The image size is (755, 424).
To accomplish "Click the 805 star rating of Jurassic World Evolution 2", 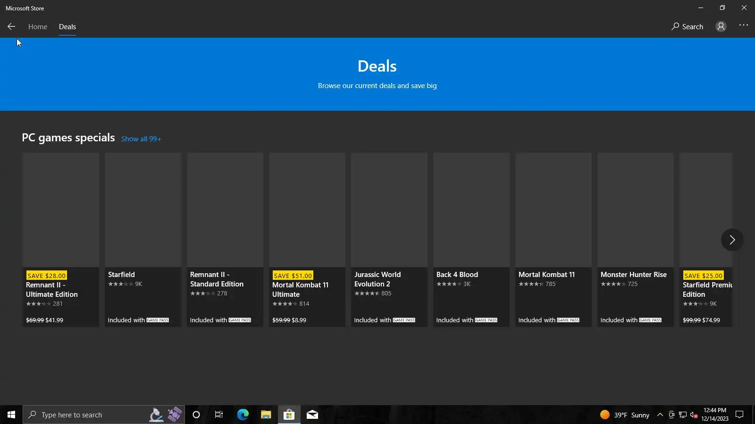I will [x=373, y=294].
